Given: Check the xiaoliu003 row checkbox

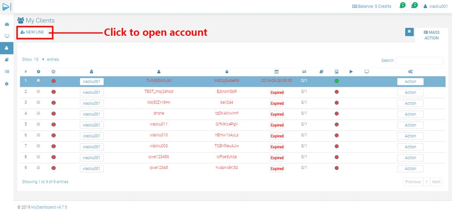Looking at the screenshot, I should (x=38, y=146).
